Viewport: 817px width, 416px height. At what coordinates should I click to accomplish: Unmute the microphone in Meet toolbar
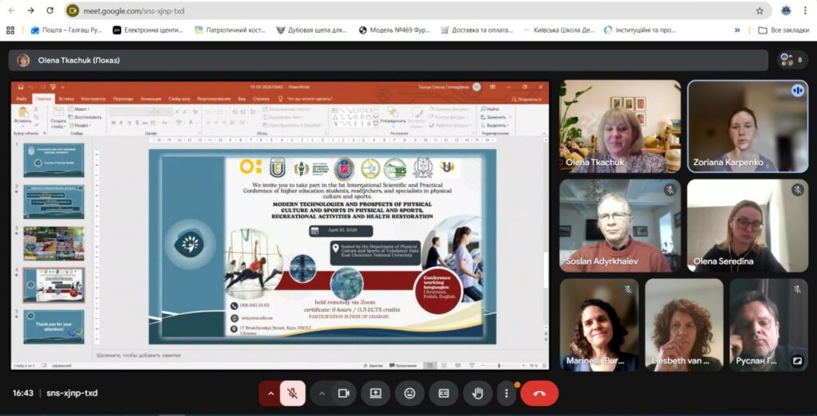click(x=293, y=393)
